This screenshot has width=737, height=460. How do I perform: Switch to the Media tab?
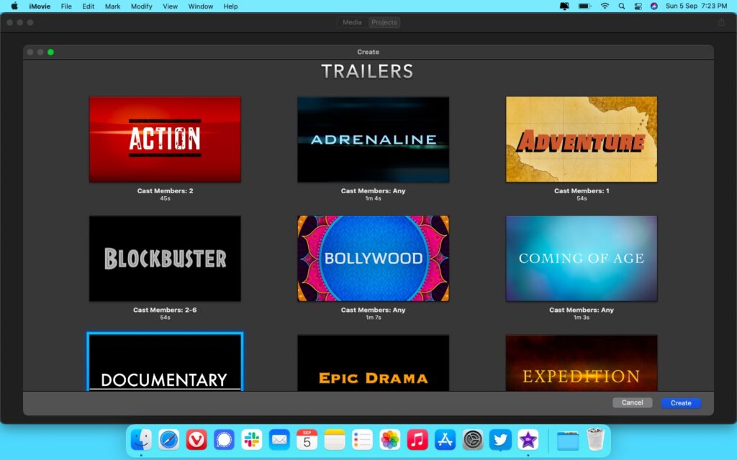(352, 22)
